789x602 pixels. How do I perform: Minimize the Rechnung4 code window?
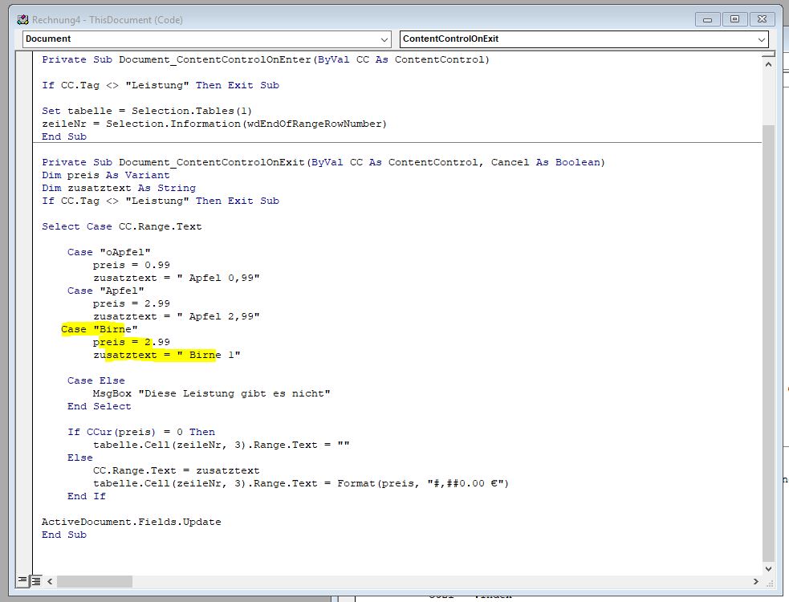[707, 19]
